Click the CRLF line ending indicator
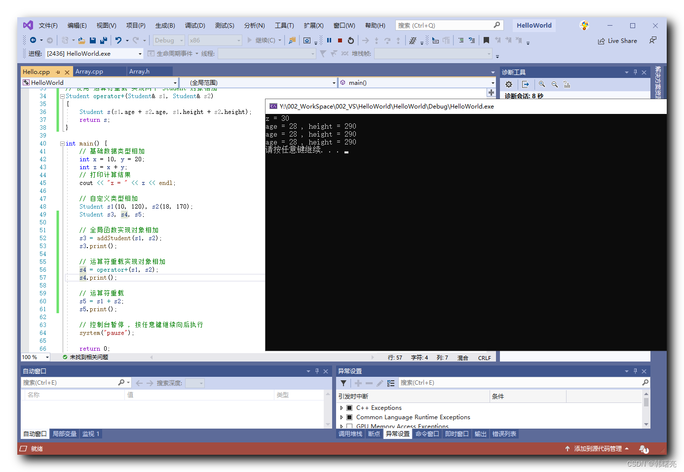Image resolution: width=684 pixels, height=472 pixels. pos(484,358)
